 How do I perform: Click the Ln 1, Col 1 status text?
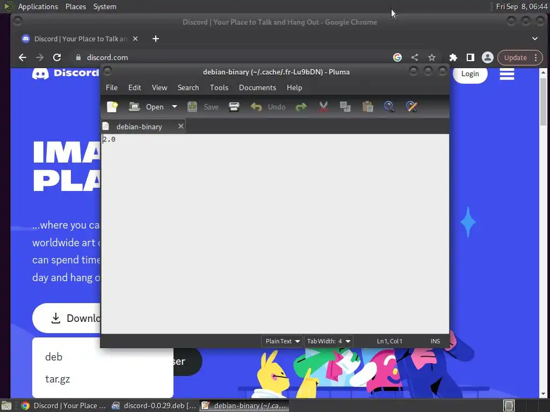(x=389, y=341)
